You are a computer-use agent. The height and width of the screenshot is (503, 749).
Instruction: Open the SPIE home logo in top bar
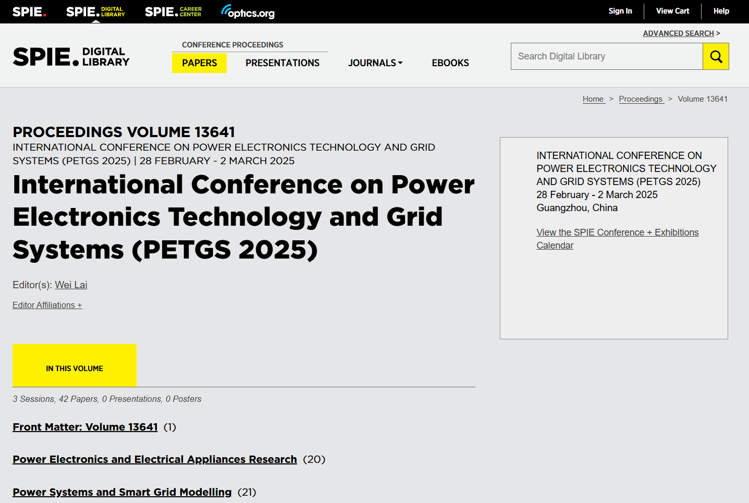tap(29, 11)
